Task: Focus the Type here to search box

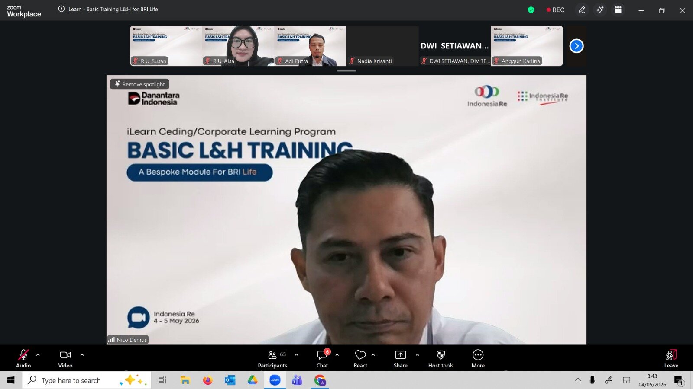Action: coord(87,380)
